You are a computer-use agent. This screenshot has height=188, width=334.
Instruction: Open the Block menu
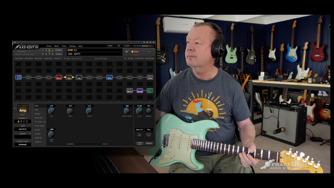57,46
